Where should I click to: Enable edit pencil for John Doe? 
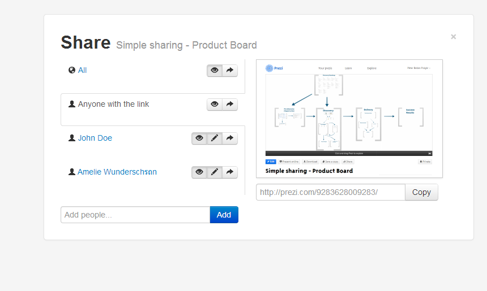215,138
